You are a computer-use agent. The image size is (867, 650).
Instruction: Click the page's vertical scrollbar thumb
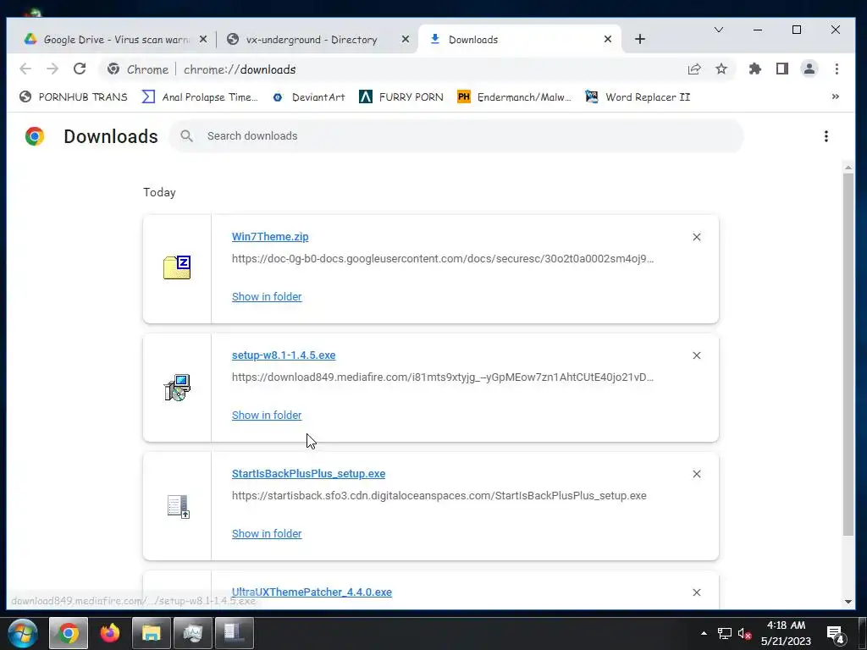[848, 354]
